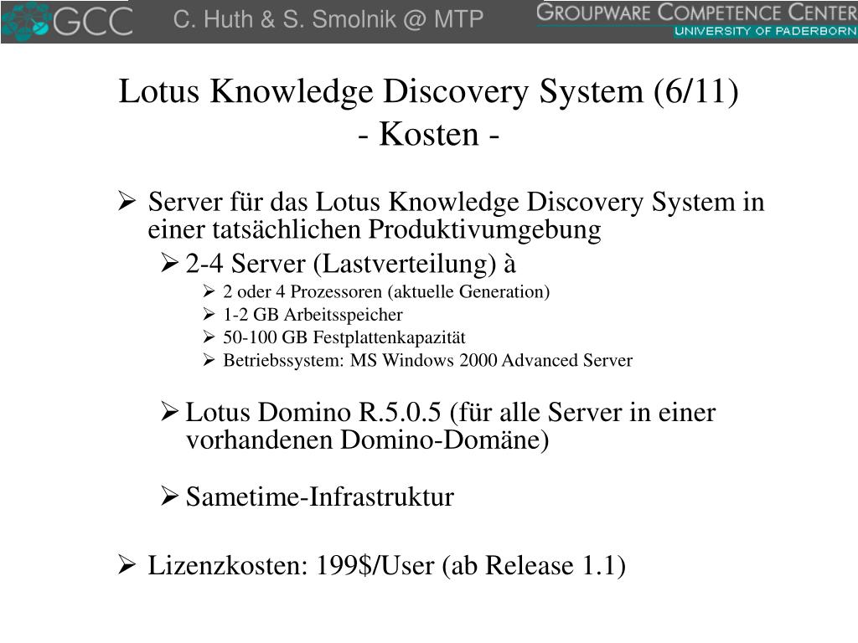Click the arrow bullet before 'Lotus Domino'
Viewport: 858px width, 643px height.
coord(169,411)
